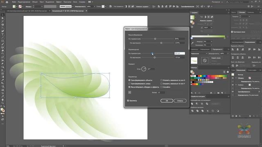
Task: Select the Type tool in the toolbar
Action: 2,34
